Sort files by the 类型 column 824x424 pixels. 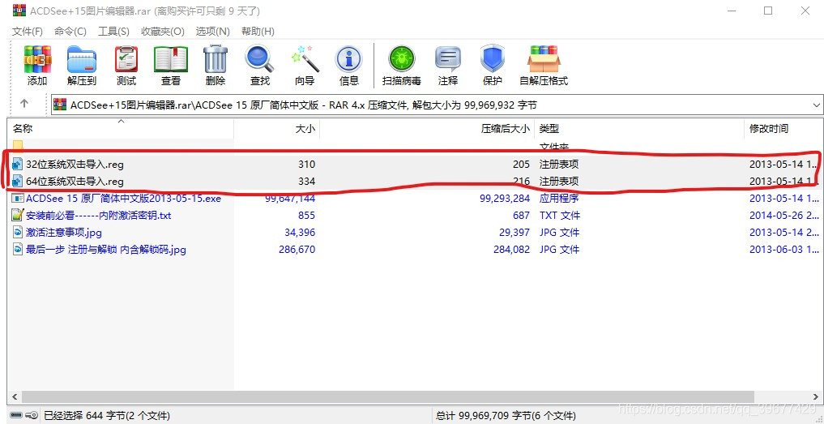pyautogui.click(x=639, y=128)
